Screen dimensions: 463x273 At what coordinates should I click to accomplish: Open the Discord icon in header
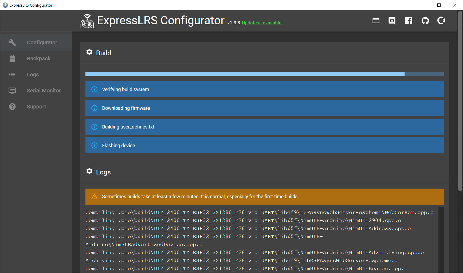point(392,21)
